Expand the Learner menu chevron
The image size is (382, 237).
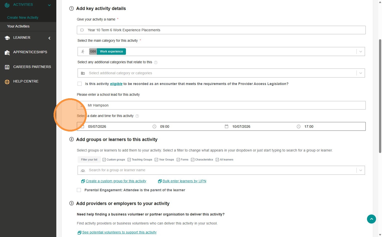tap(49, 38)
